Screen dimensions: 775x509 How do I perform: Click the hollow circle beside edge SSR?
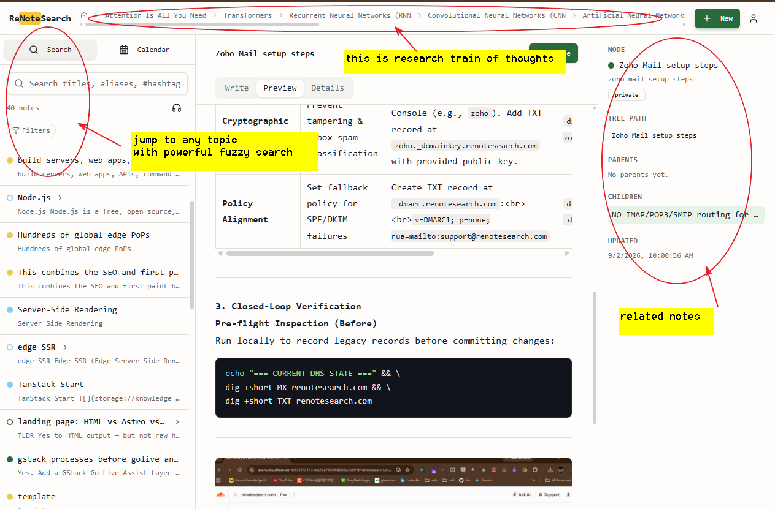click(10, 347)
